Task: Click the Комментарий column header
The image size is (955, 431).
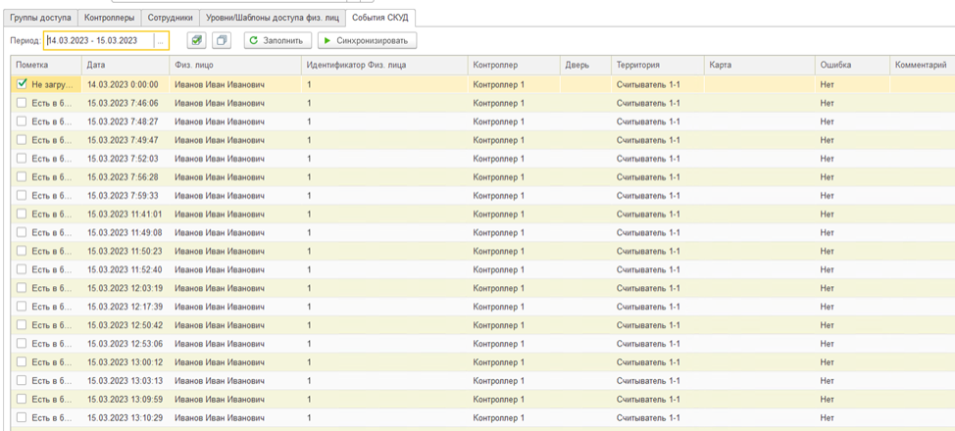Action: [x=923, y=65]
